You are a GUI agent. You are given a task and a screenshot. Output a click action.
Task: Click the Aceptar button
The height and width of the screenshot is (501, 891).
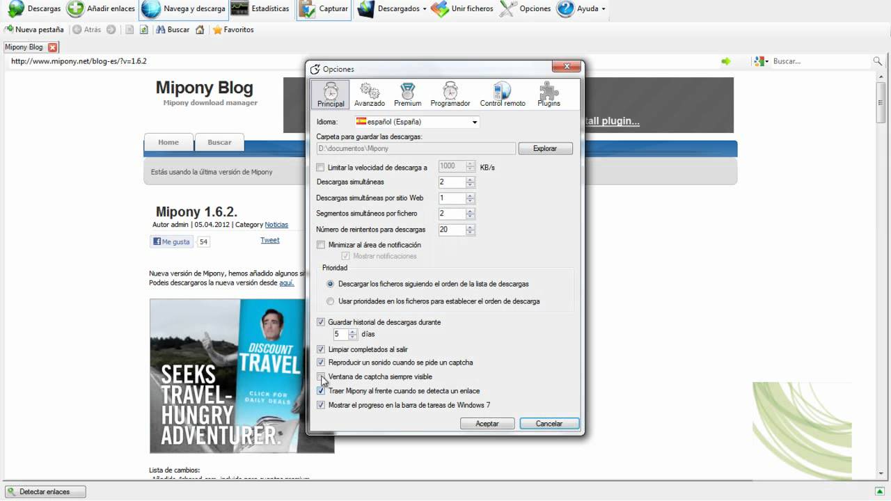pos(487,423)
